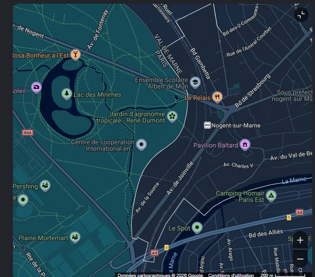Zoom out with the minus button
The image size is (315, 277).
click(300, 259)
